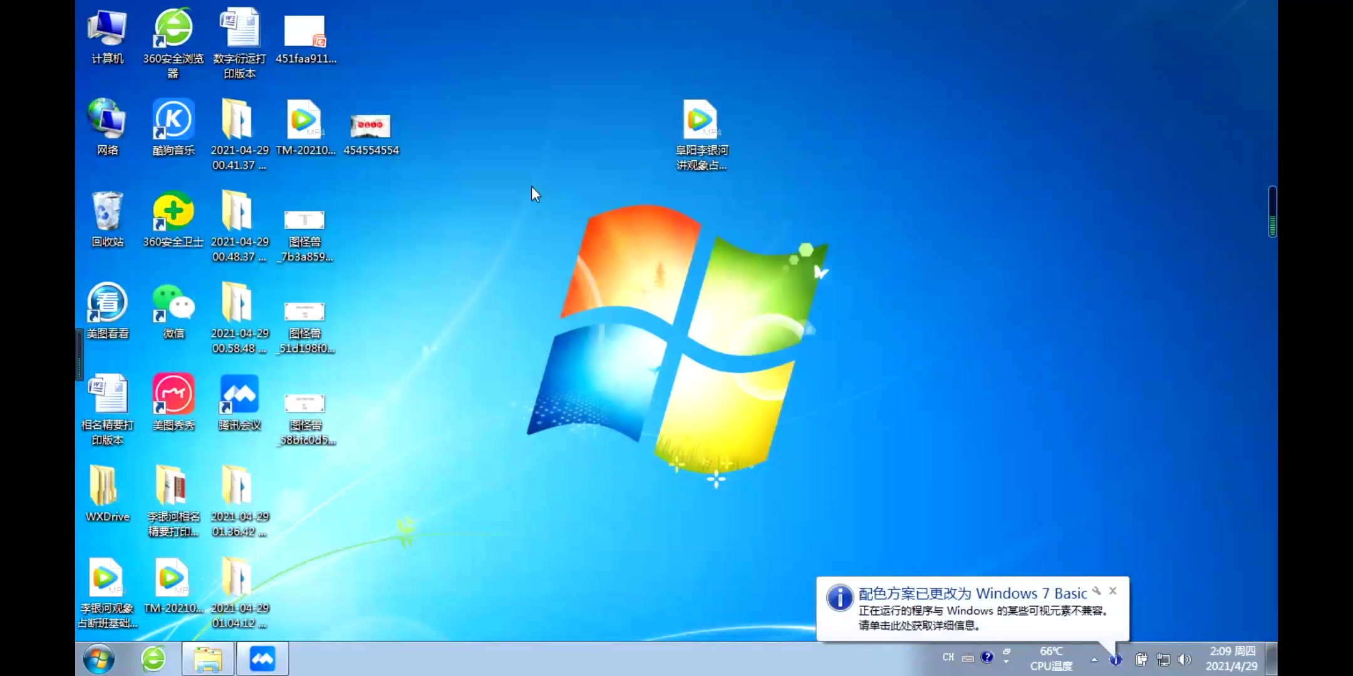This screenshot has width=1353, height=676.
Task: Select the folder named 2021-04-29 00.48.37
Action: point(239,227)
